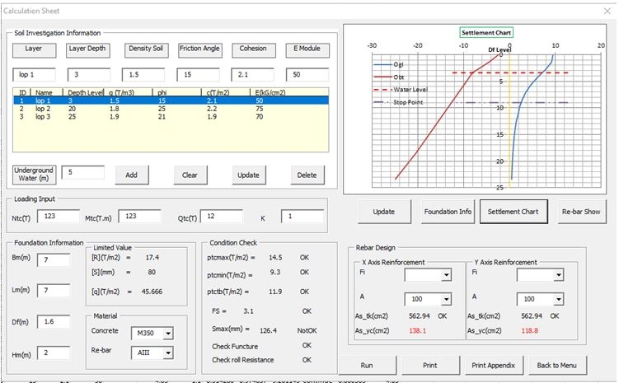Image resolution: width=619 pixels, height=383 pixels.
Task: Click the Underground Water (m) button
Action: pyautogui.click(x=34, y=175)
